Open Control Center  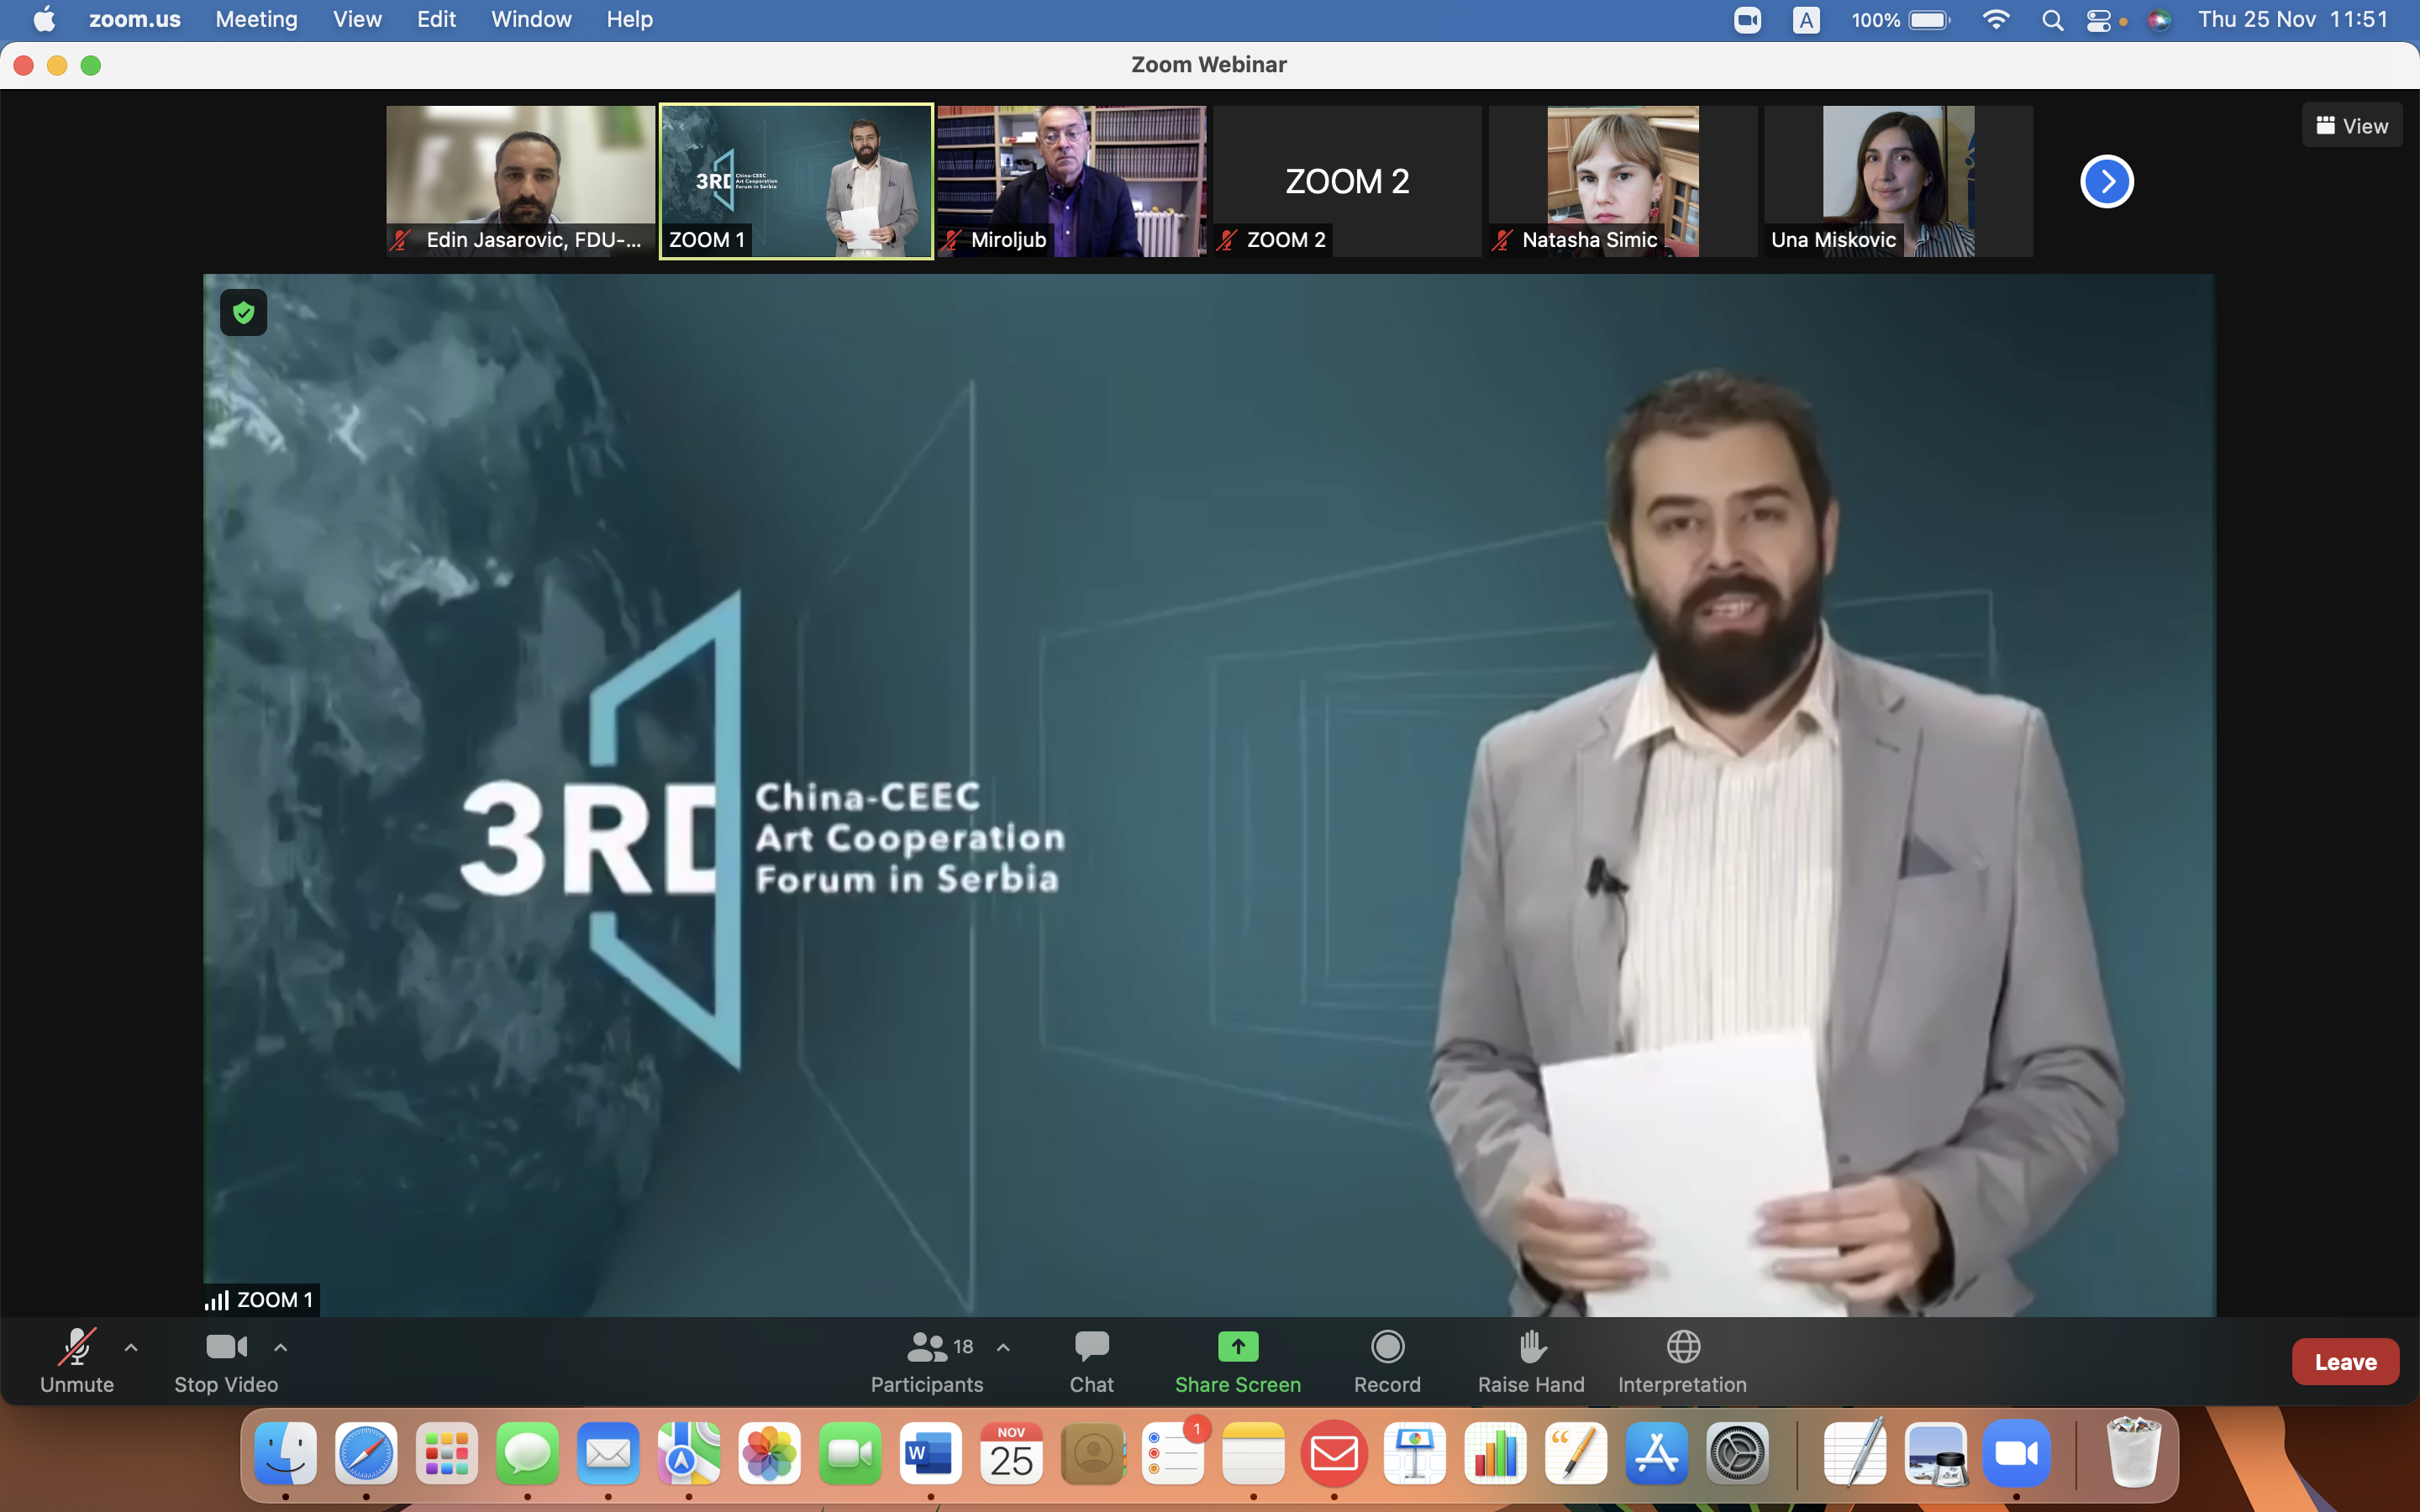(x=2099, y=20)
